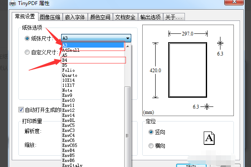The width and height of the screenshot is (251, 167).
Task: Click the paper preview diagram
Action: 188,70
